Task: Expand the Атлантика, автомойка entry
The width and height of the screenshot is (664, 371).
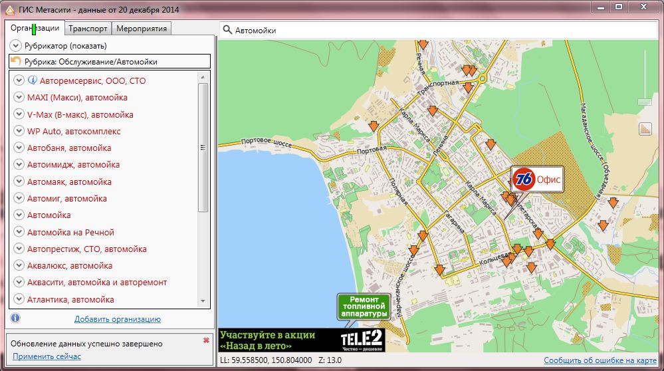Action: coord(19,300)
